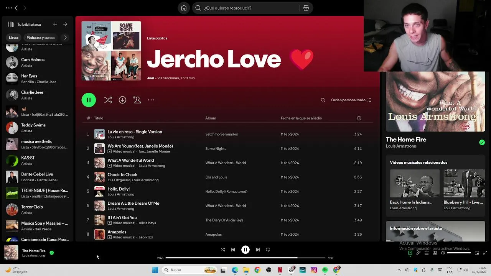491x276 pixels.
Task: Open connect to a device
Action: pos(435,253)
